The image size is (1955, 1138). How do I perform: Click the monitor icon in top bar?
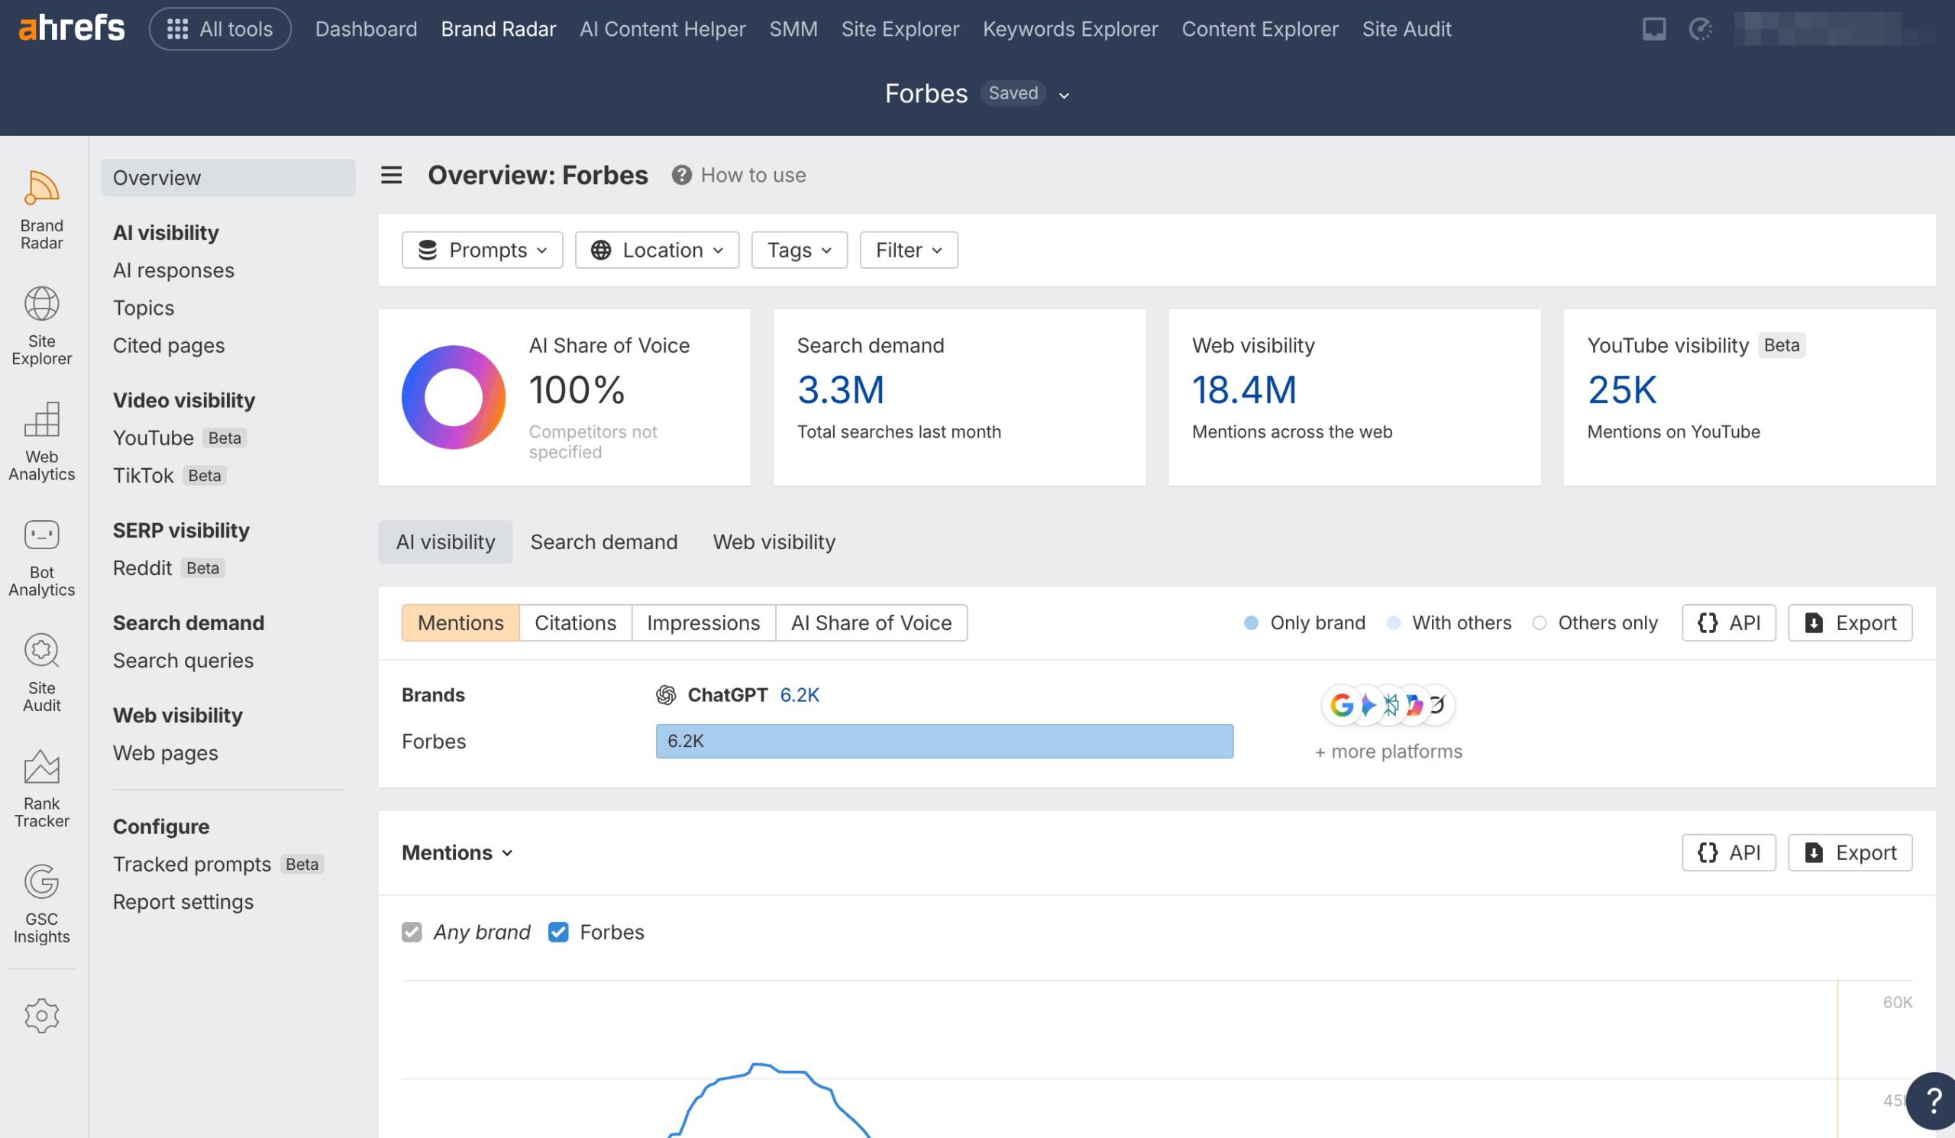[1653, 29]
